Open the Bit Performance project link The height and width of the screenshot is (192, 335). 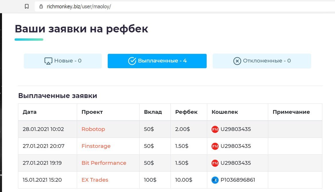104,163
